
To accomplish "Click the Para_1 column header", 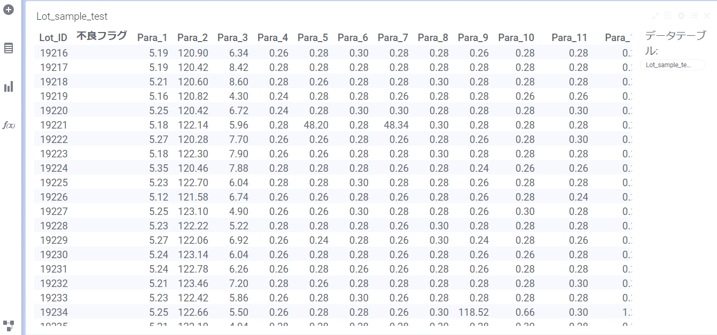I will (152, 38).
